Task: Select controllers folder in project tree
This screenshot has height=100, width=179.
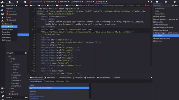Action: click(x=16, y=64)
